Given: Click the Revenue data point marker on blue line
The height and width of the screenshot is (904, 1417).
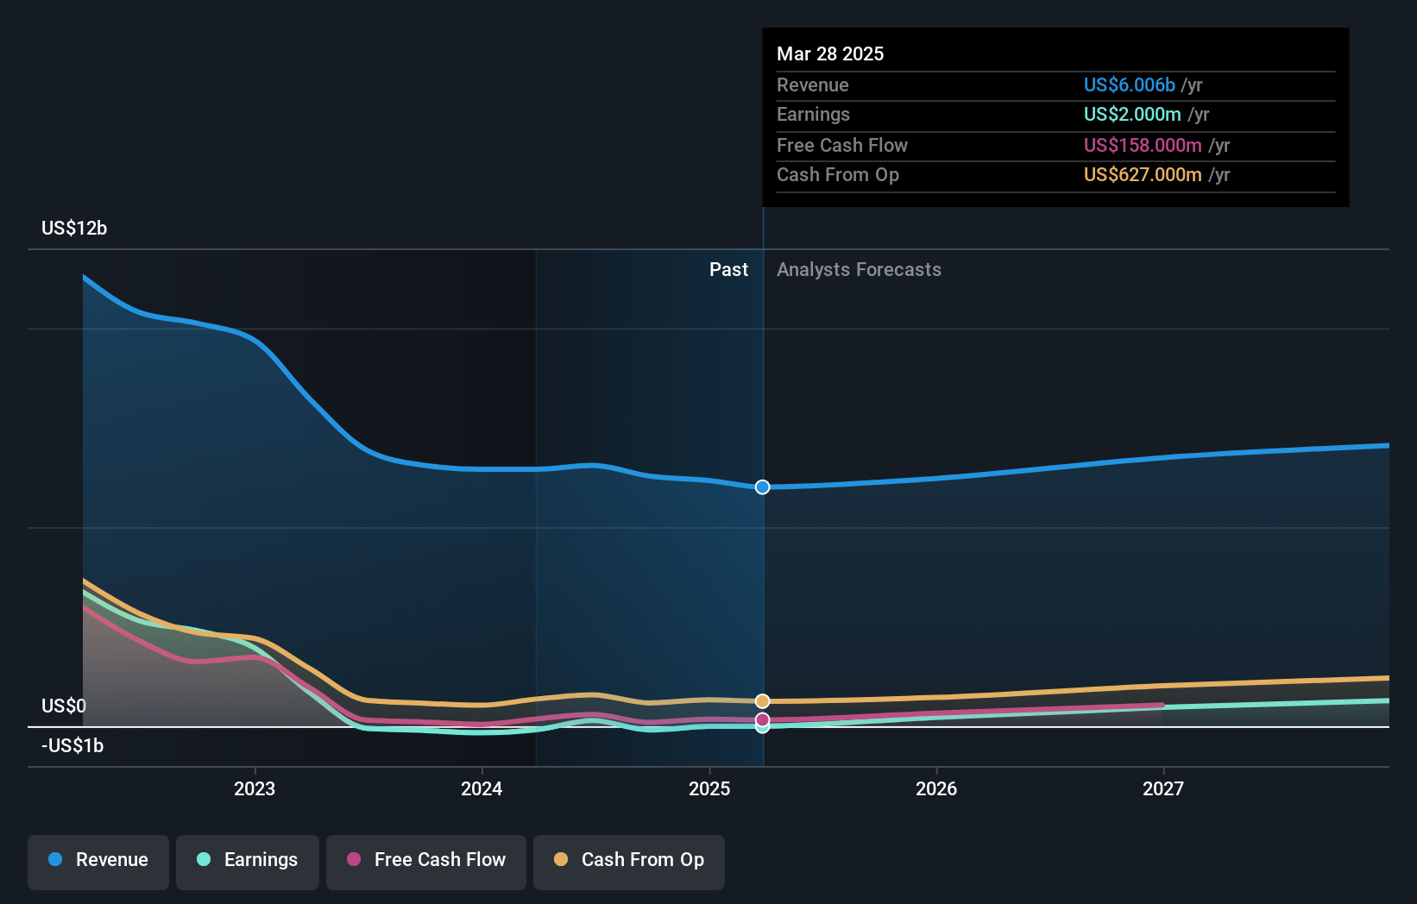Looking at the screenshot, I should pos(762,487).
